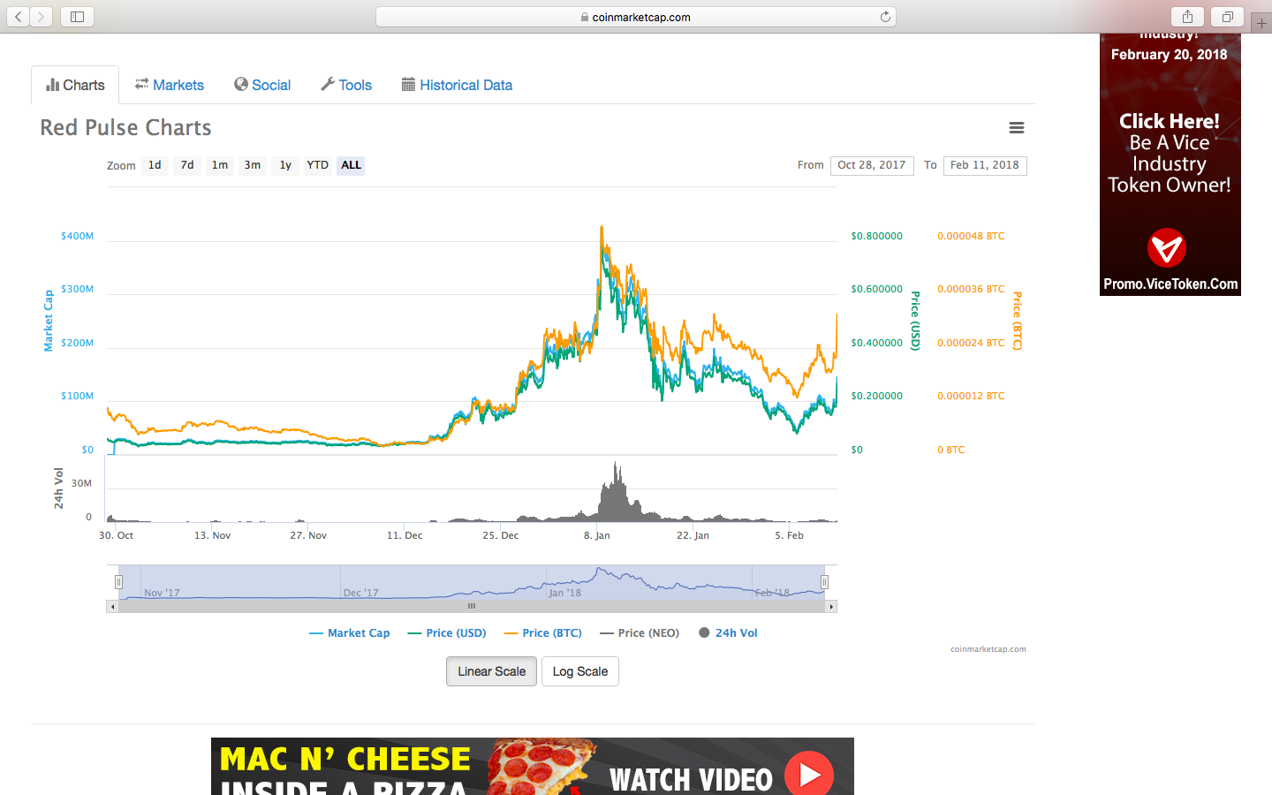Reload page with refresh icon
This screenshot has width=1272, height=795.
click(x=885, y=17)
